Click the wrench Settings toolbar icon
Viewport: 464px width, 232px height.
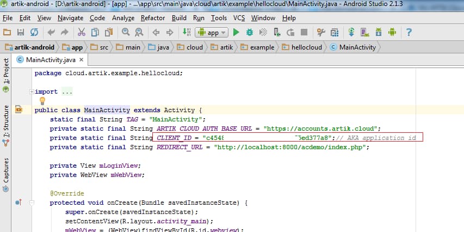pyautogui.click(x=321, y=32)
